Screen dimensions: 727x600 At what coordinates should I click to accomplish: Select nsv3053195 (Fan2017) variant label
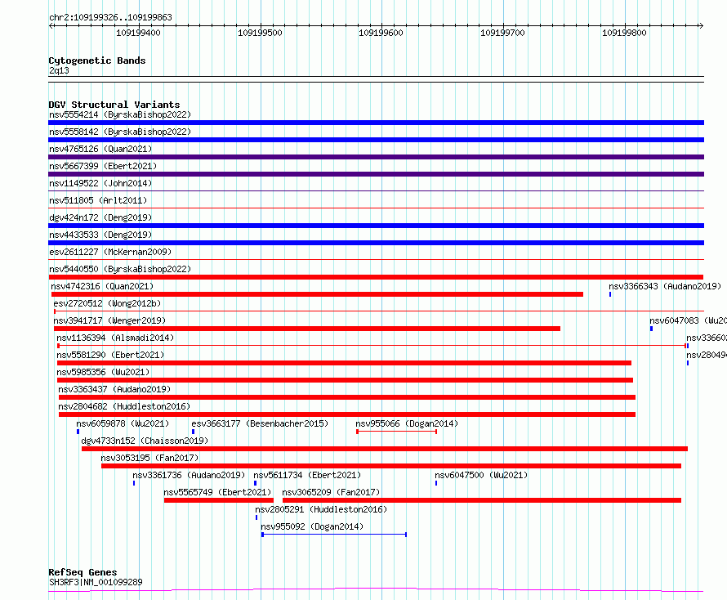coord(149,458)
